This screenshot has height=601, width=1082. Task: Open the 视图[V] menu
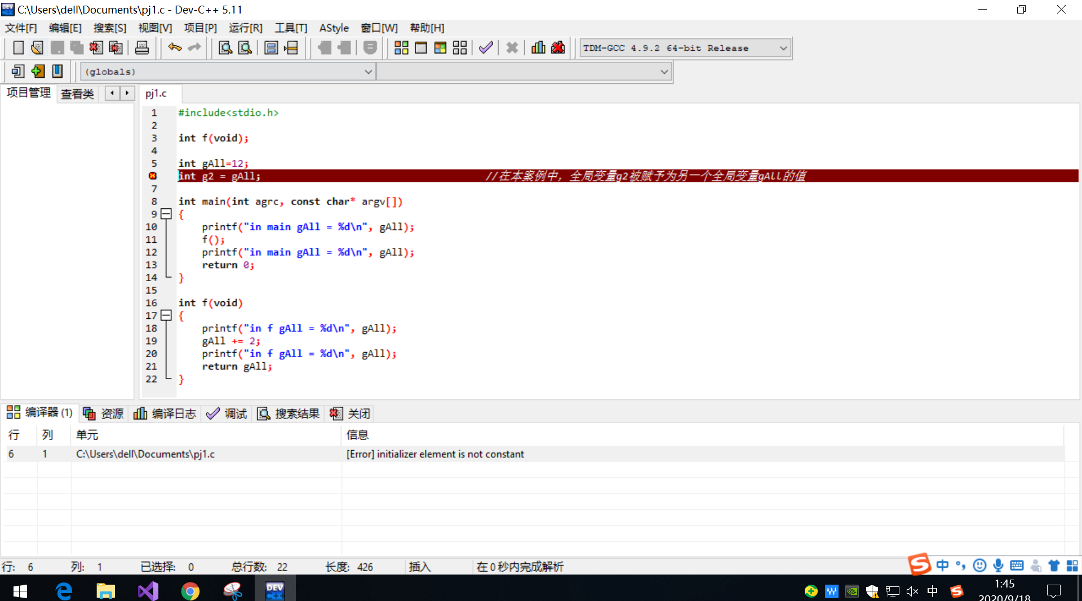[155, 28]
